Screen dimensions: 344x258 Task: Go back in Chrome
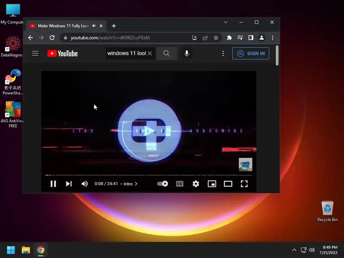click(x=31, y=38)
